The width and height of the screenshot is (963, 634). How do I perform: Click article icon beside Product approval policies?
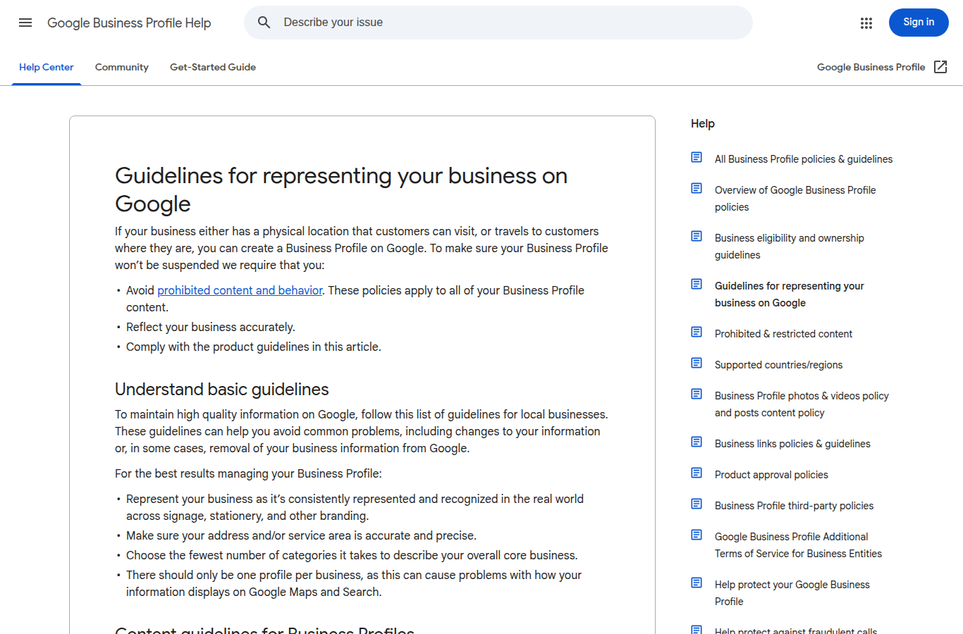(x=697, y=473)
